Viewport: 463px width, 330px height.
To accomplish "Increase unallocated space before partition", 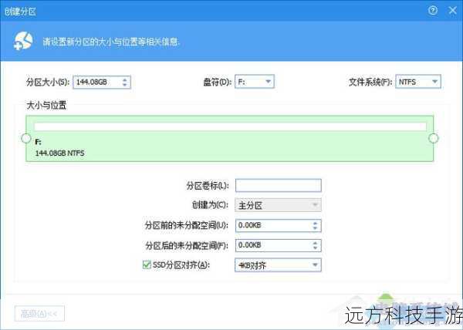I will [x=315, y=224].
